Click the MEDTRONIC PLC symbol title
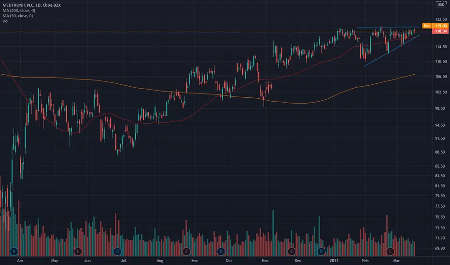The width and height of the screenshot is (450, 265). coord(31,5)
